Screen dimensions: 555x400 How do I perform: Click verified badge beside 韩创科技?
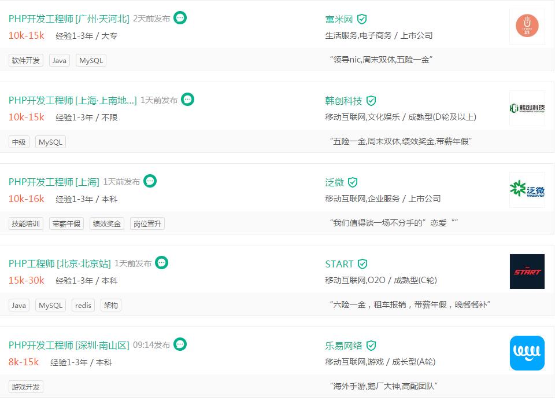[371, 101]
